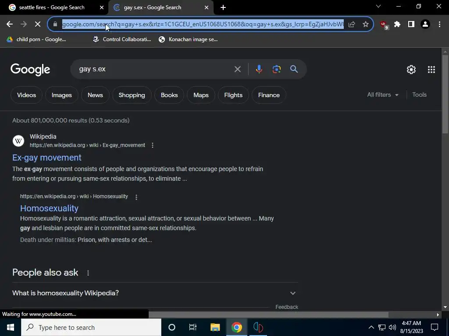Stop the page from loading

38,24
